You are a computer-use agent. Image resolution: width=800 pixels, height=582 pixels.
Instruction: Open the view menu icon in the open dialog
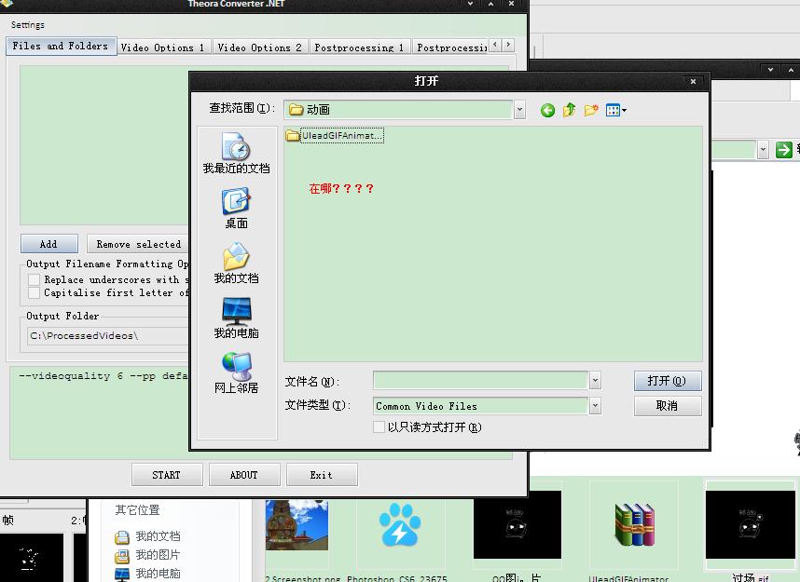click(x=615, y=110)
